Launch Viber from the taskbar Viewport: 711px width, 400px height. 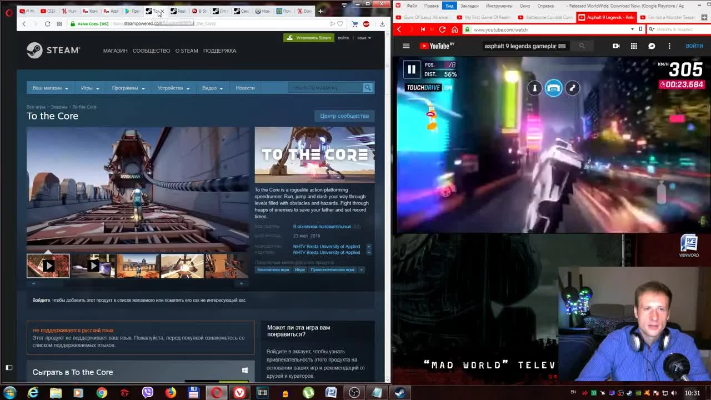[147, 393]
